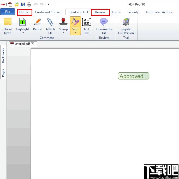
Task: Open the Comments list
Action: [104, 26]
